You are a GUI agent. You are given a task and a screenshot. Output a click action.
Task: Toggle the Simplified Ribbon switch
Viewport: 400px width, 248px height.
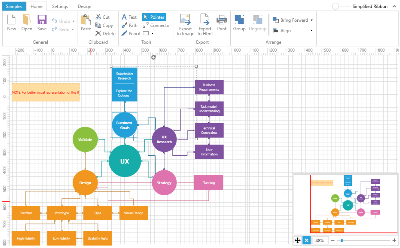(336, 6)
